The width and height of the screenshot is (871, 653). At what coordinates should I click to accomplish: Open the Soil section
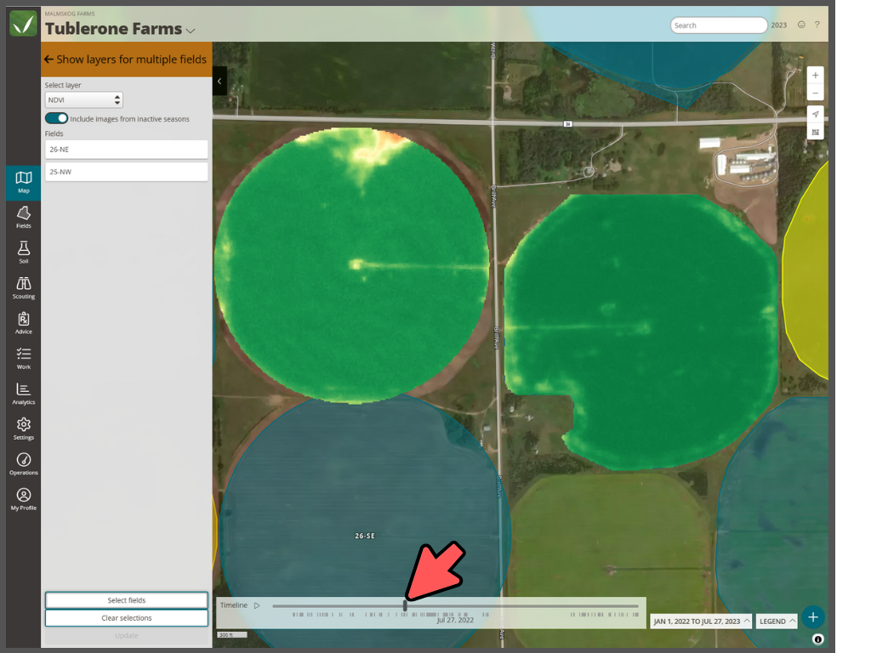point(23,252)
